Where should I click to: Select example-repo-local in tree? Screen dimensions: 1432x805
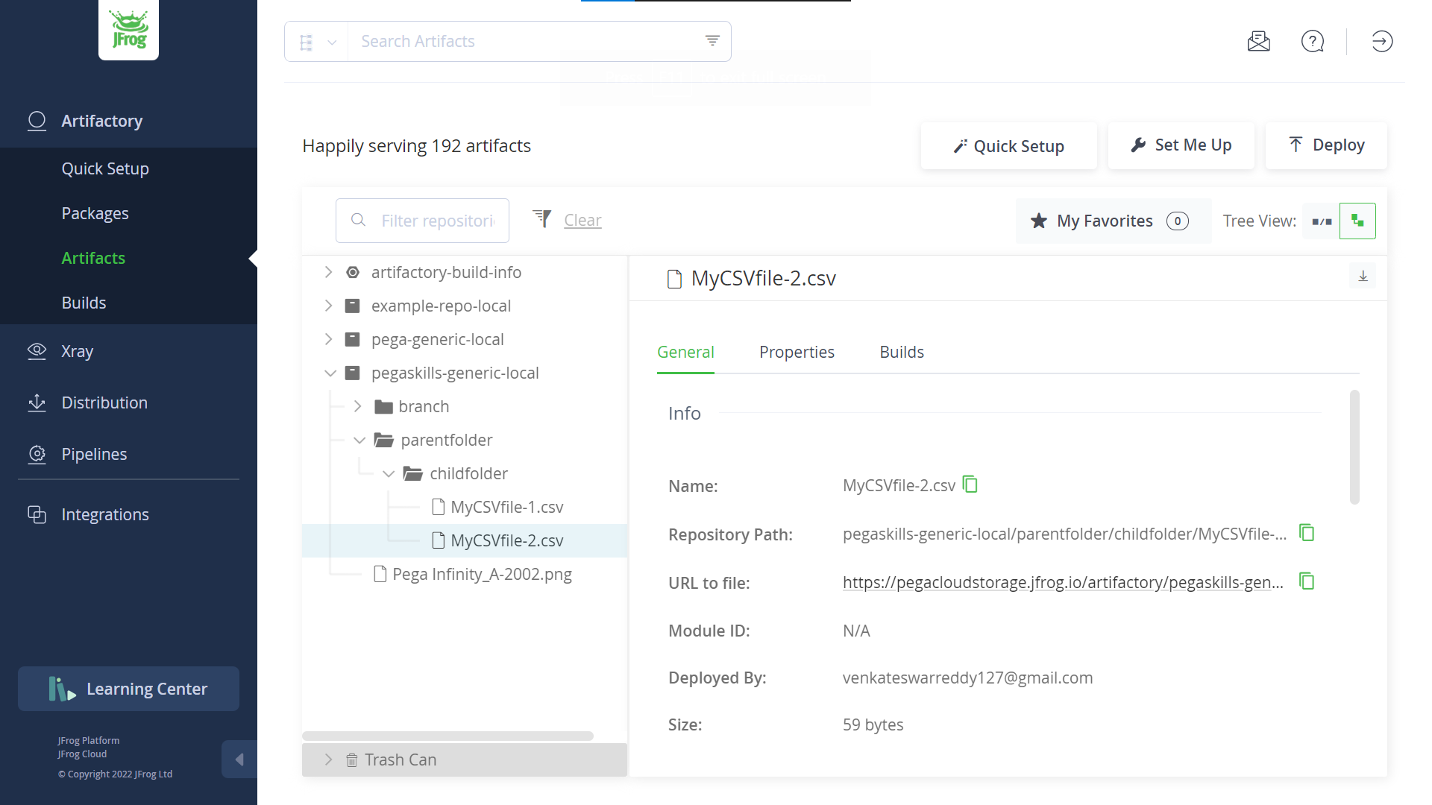[441, 306]
